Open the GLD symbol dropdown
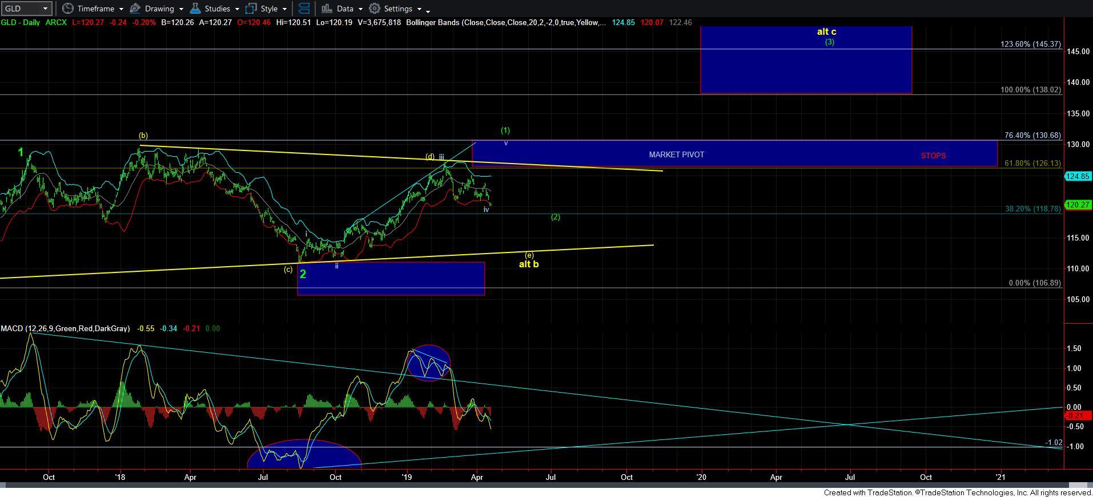The image size is (1093, 497). pos(26,9)
